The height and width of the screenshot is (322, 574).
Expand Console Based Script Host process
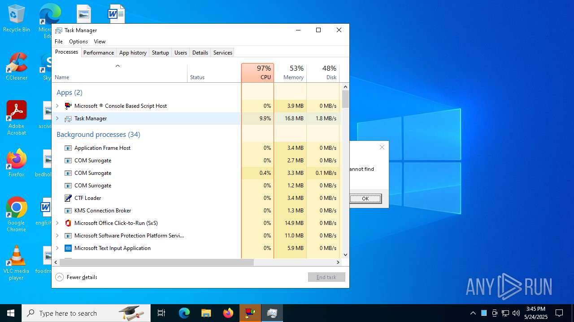(57, 106)
